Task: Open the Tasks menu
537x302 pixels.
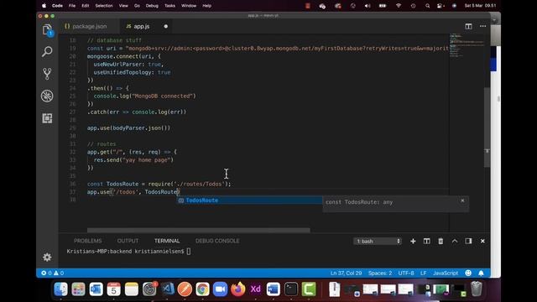Action: [x=169, y=6]
